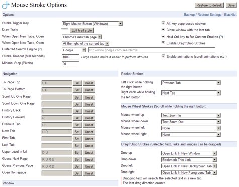Click Set for To Page Bottom
This screenshot has height=187, width=239.
[77, 90]
